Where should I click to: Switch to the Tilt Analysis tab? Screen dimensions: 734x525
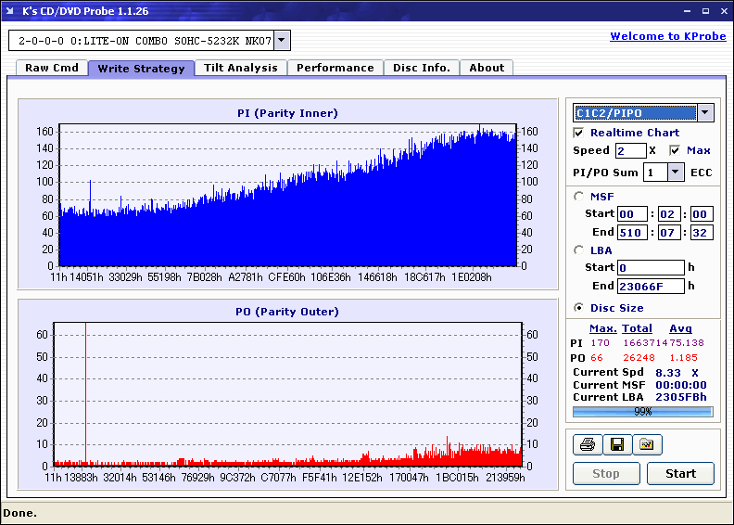pyautogui.click(x=241, y=68)
